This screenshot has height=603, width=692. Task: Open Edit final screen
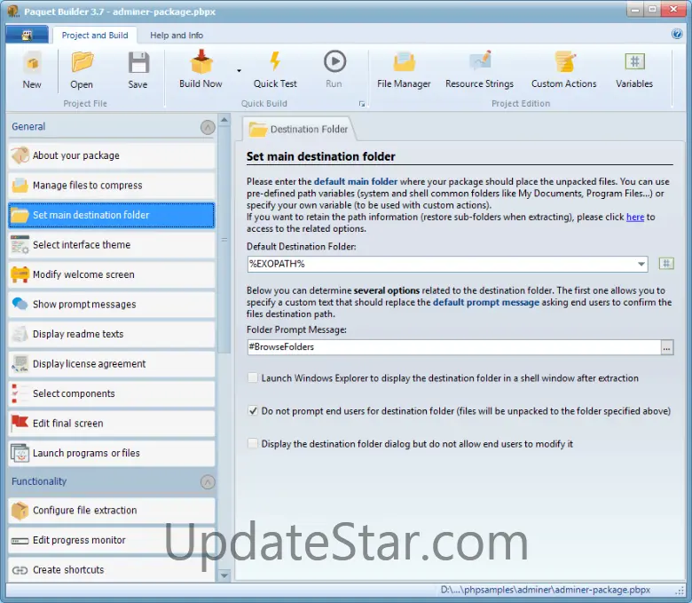[x=112, y=424]
